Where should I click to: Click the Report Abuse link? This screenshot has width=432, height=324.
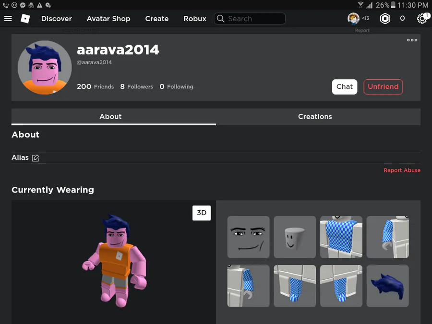[402, 170]
